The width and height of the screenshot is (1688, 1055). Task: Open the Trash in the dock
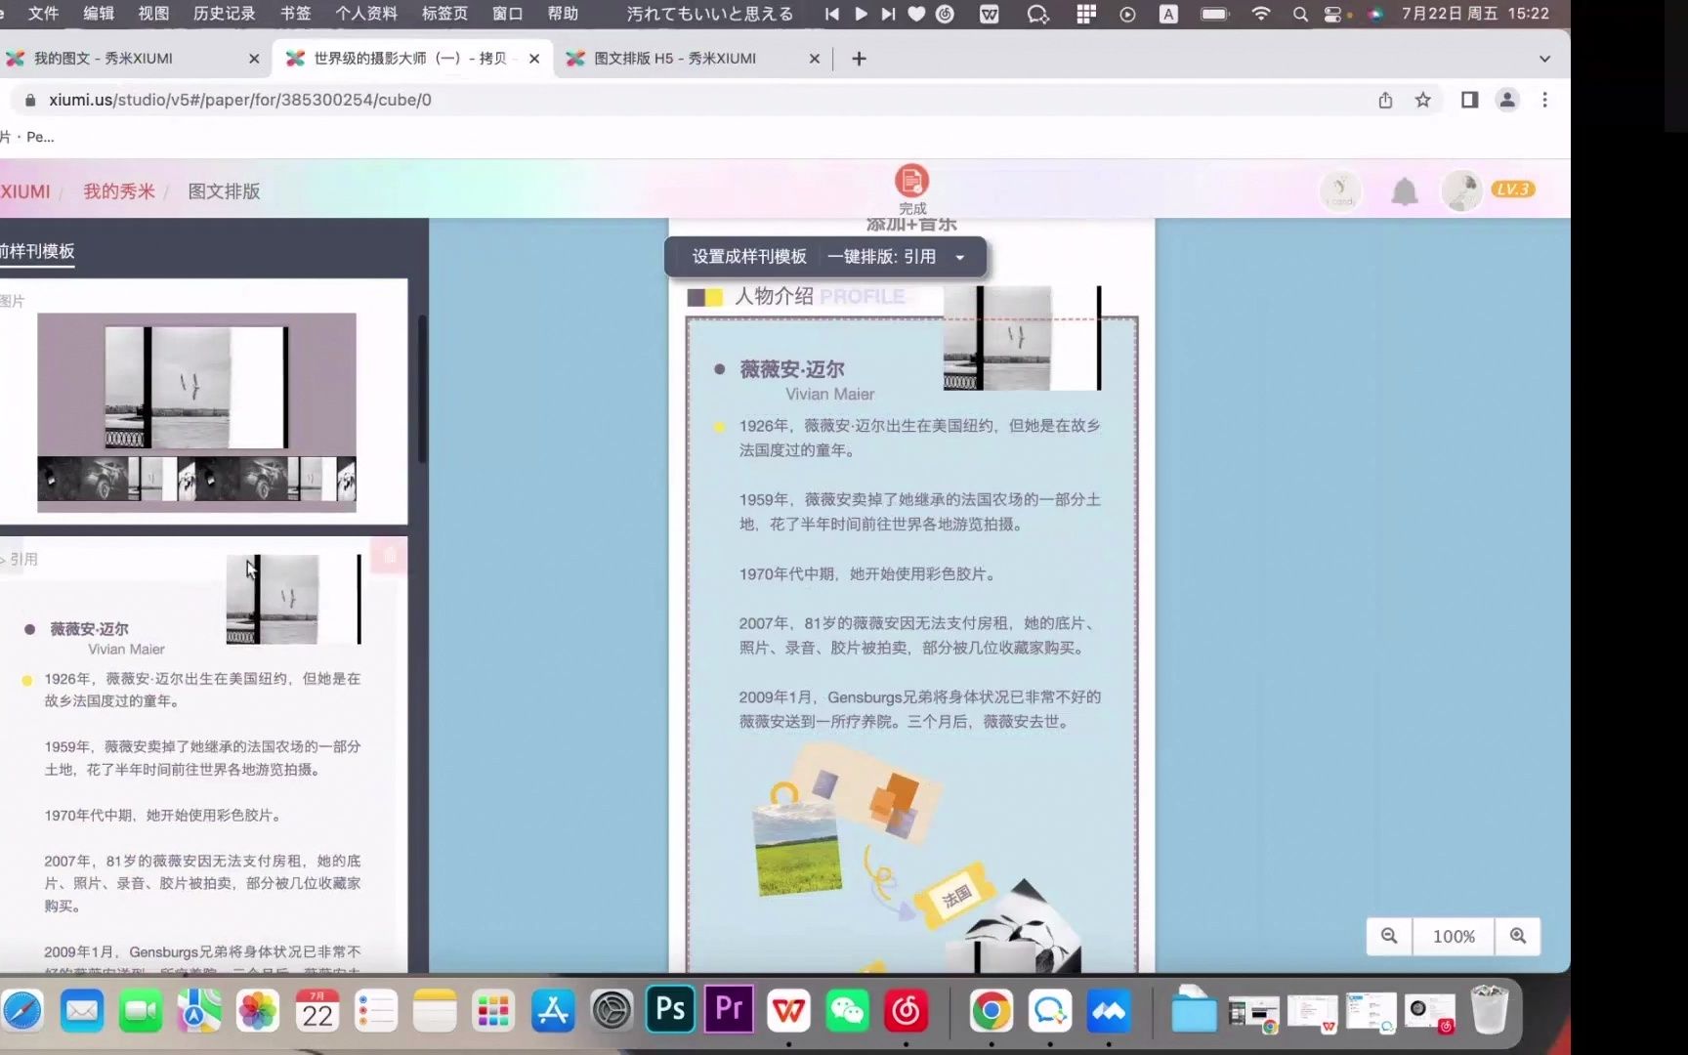point(1490,1009)
